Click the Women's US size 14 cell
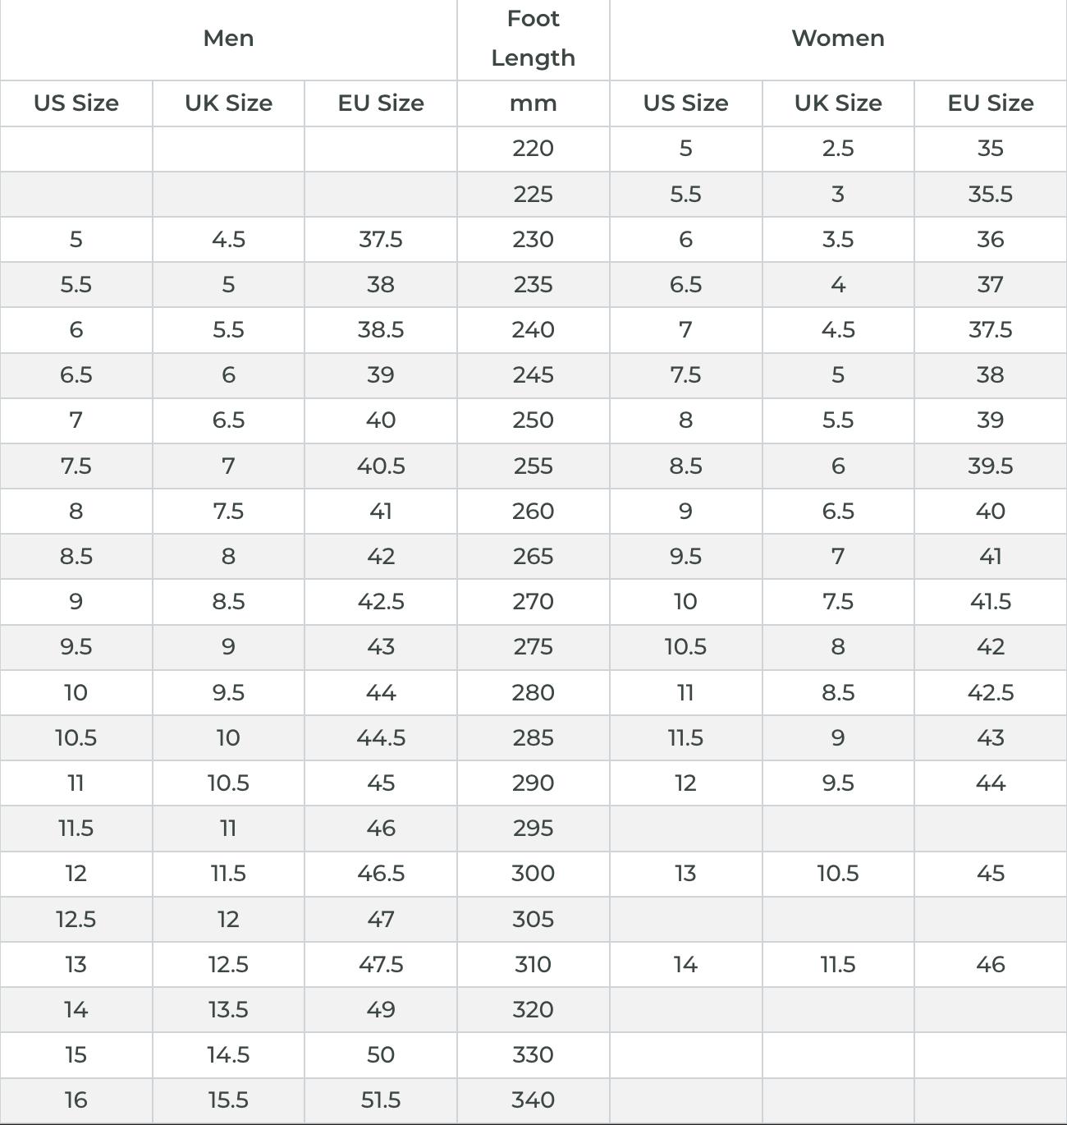The width and height of the screenshot is (1067, 1125). (x=685, y=965)
